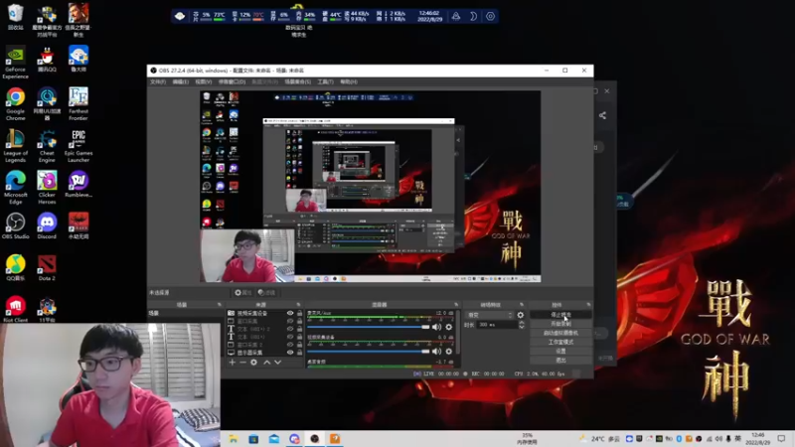Screen dimensions: 795x447
Task: Adjust the second mixer track volume slider
Action: pos(368,352)
